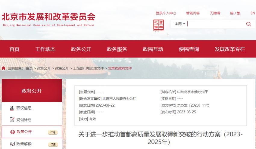Image resolution: width=256 pixels, height=149 pixels.
Task: Click the 发布时间 value 2023-08-25
Action: [187, 112]
